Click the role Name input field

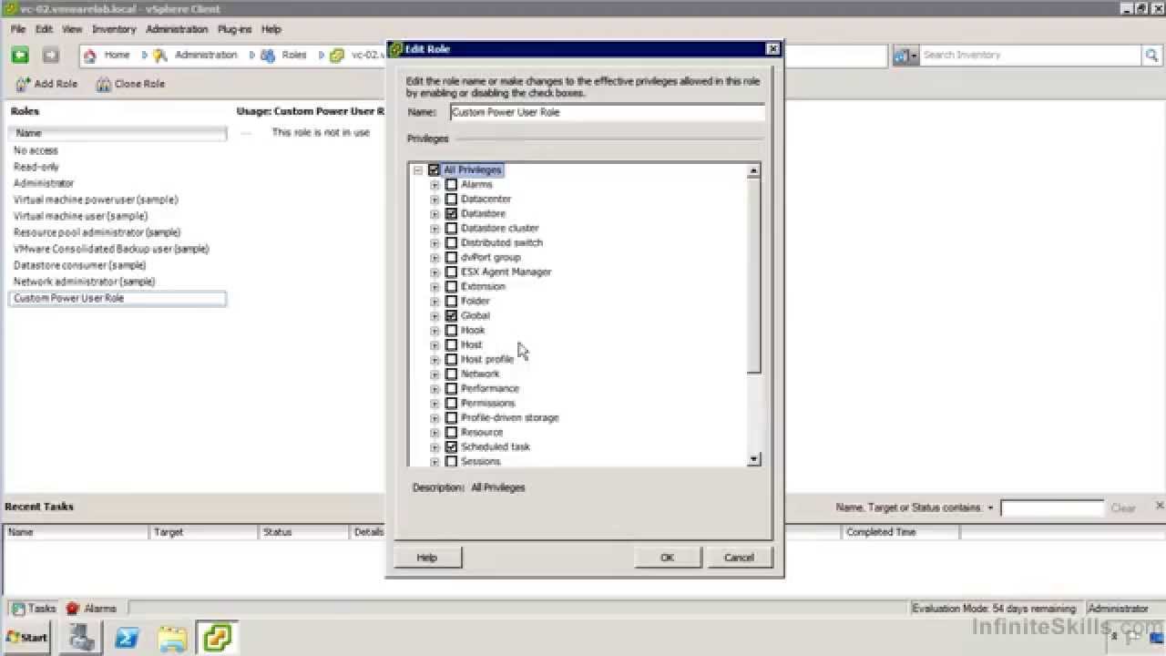[x=608, y=113]
